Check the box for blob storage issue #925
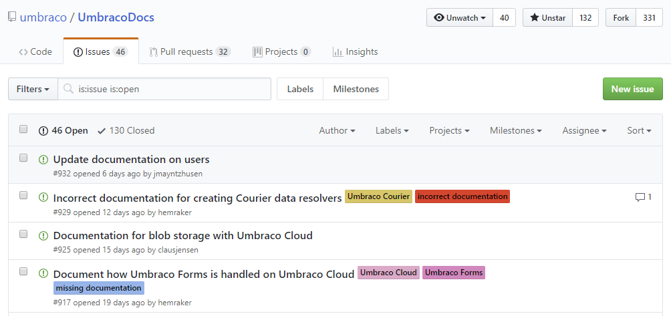Screen dimensions: 671x316 point(23,233)
